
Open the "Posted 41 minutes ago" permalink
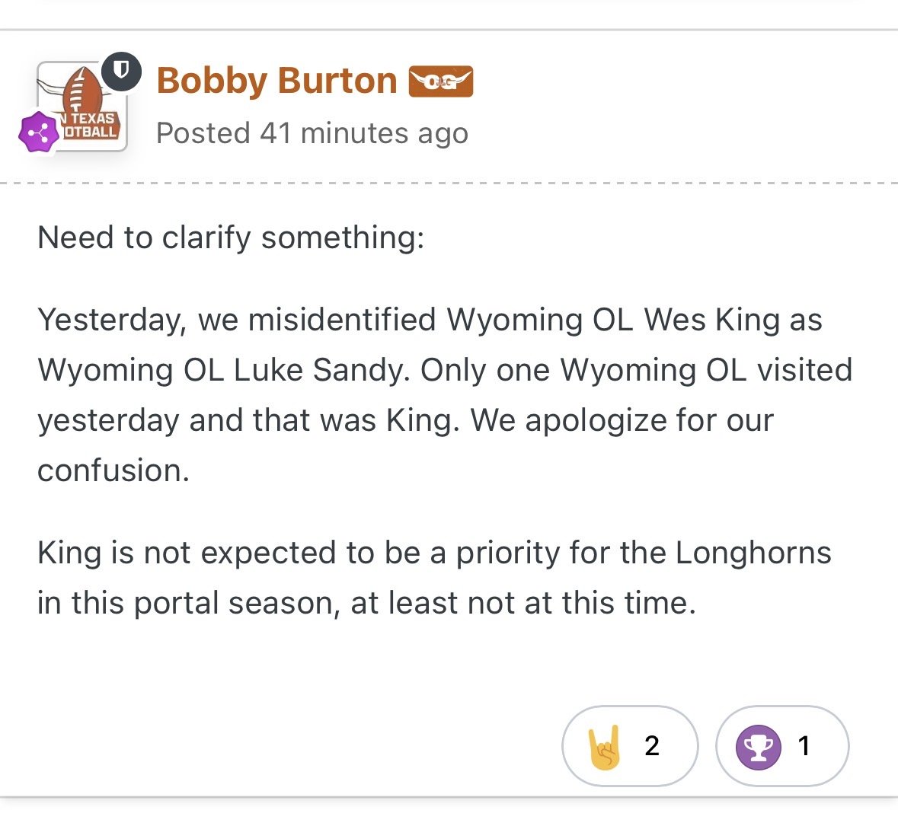[x=312, y=133]
